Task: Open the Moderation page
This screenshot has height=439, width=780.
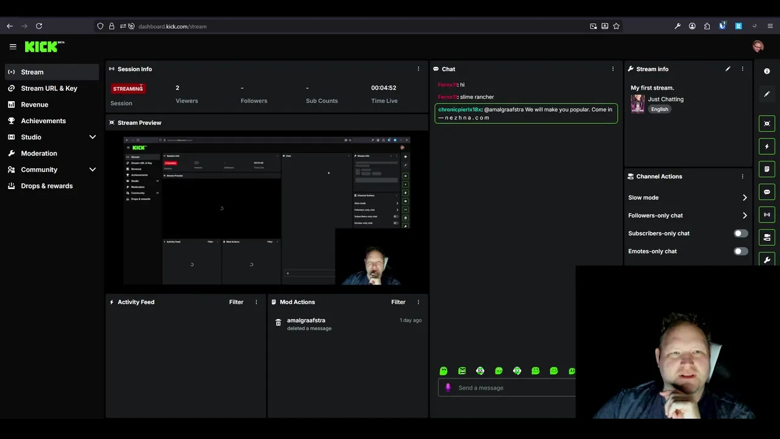Action: coord(52,154)
